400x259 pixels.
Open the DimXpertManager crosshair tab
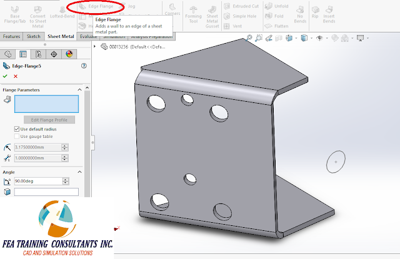54,54
